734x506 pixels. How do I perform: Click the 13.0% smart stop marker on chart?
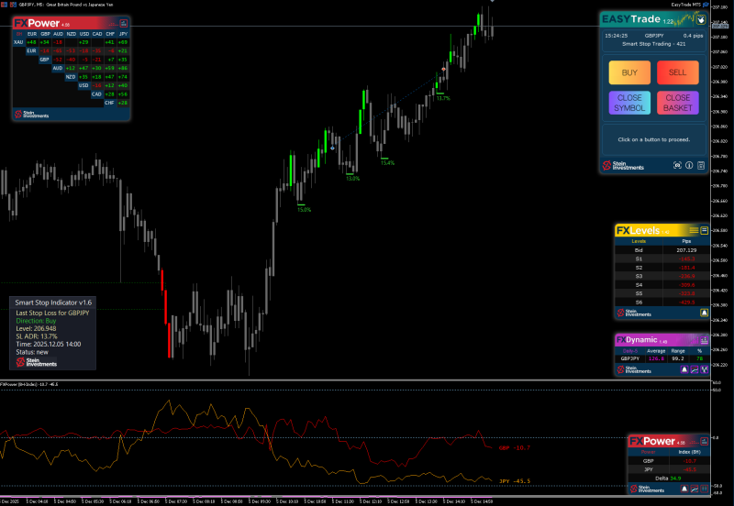[352, 179]
